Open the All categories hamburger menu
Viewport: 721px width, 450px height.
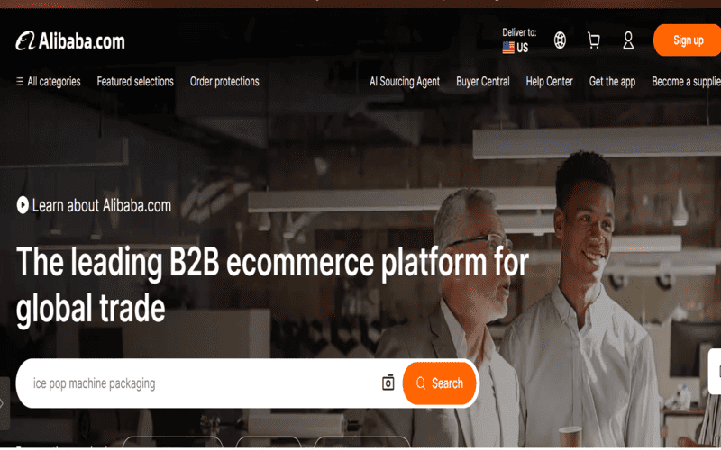point(49,82)
